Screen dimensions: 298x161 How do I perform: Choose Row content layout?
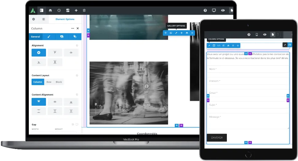pyautogui.click(x=49, y=82)
